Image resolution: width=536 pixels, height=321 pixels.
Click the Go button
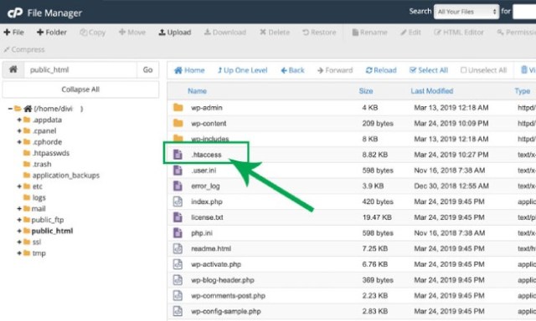pyautogui.click(x=147, y=69)
